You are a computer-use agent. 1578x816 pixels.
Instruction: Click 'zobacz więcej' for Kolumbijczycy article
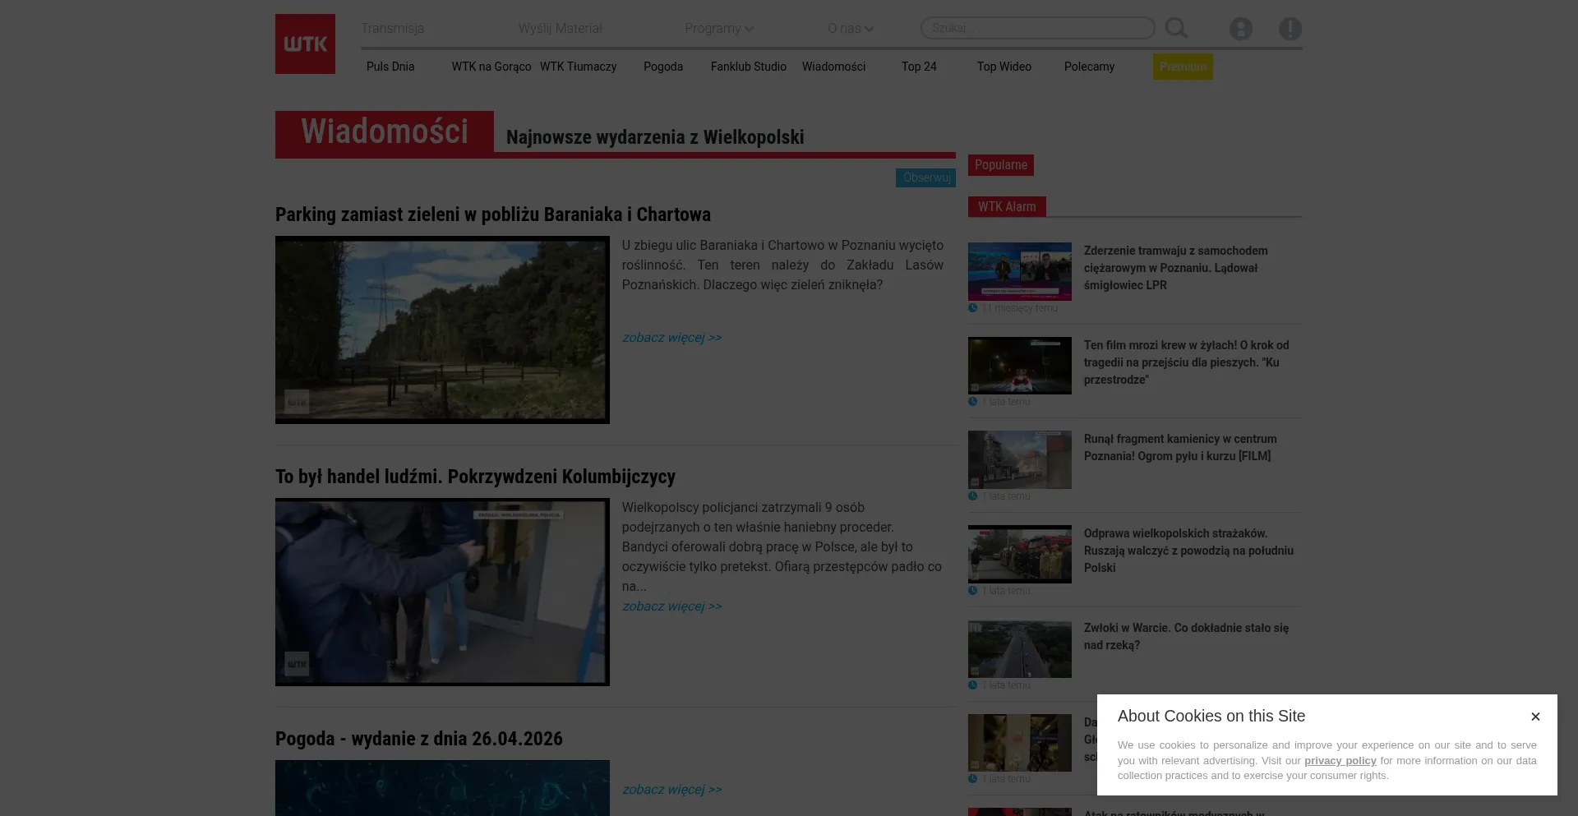(672, 606)
